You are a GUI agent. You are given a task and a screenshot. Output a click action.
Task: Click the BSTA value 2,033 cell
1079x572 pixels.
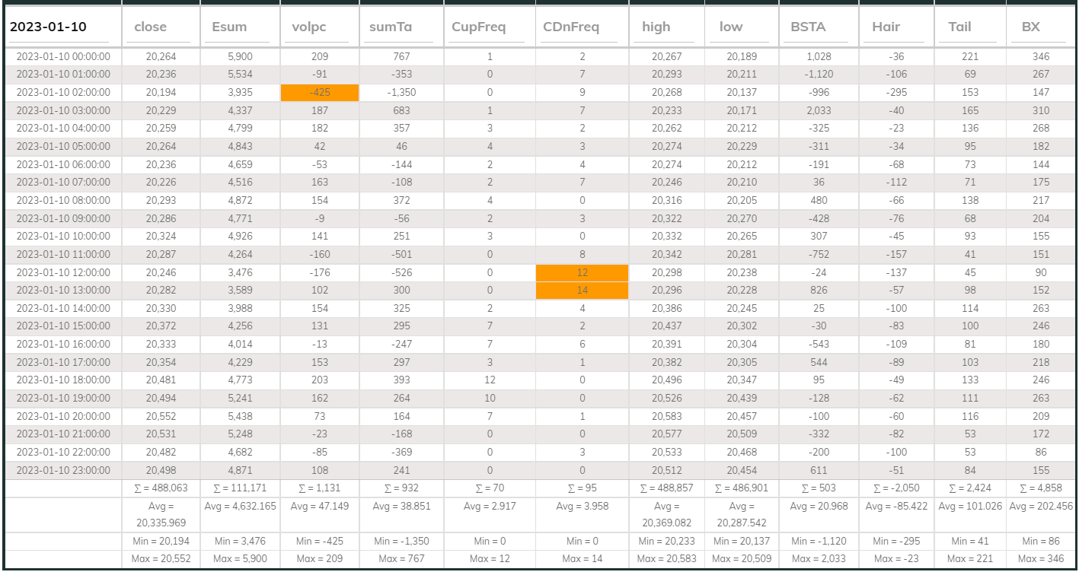coord(819,111)
